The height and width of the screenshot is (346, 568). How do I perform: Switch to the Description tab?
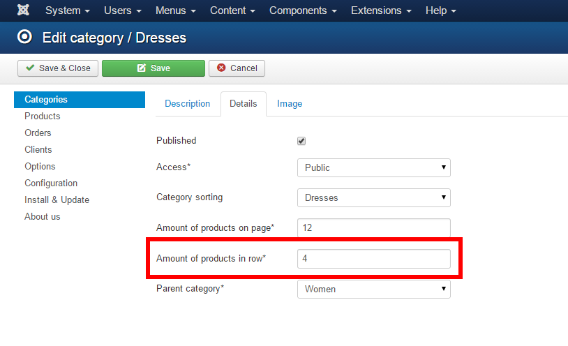point(187,104)
